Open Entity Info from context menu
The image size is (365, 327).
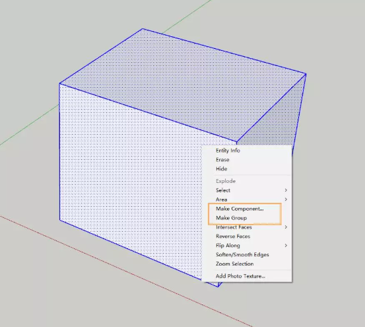pos(247,151)
